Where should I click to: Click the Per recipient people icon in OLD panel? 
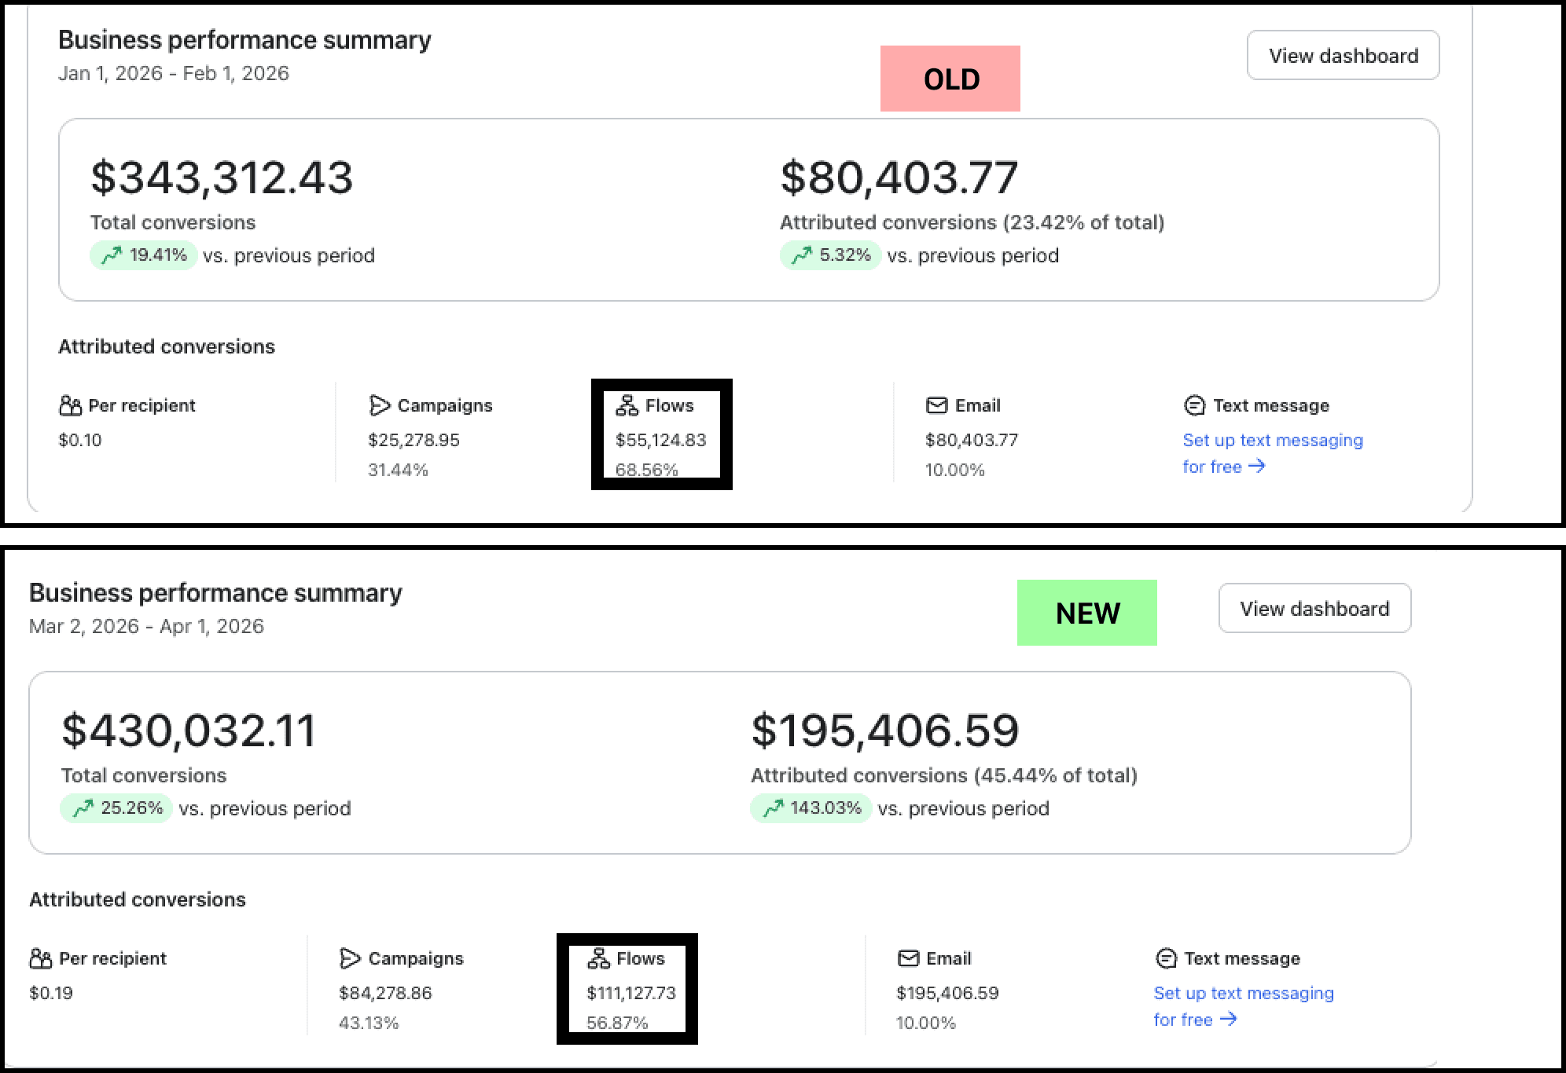70,405
